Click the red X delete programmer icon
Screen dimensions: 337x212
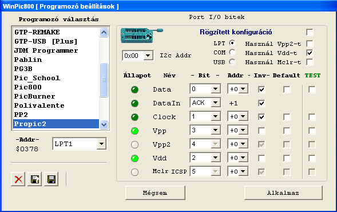18,179
